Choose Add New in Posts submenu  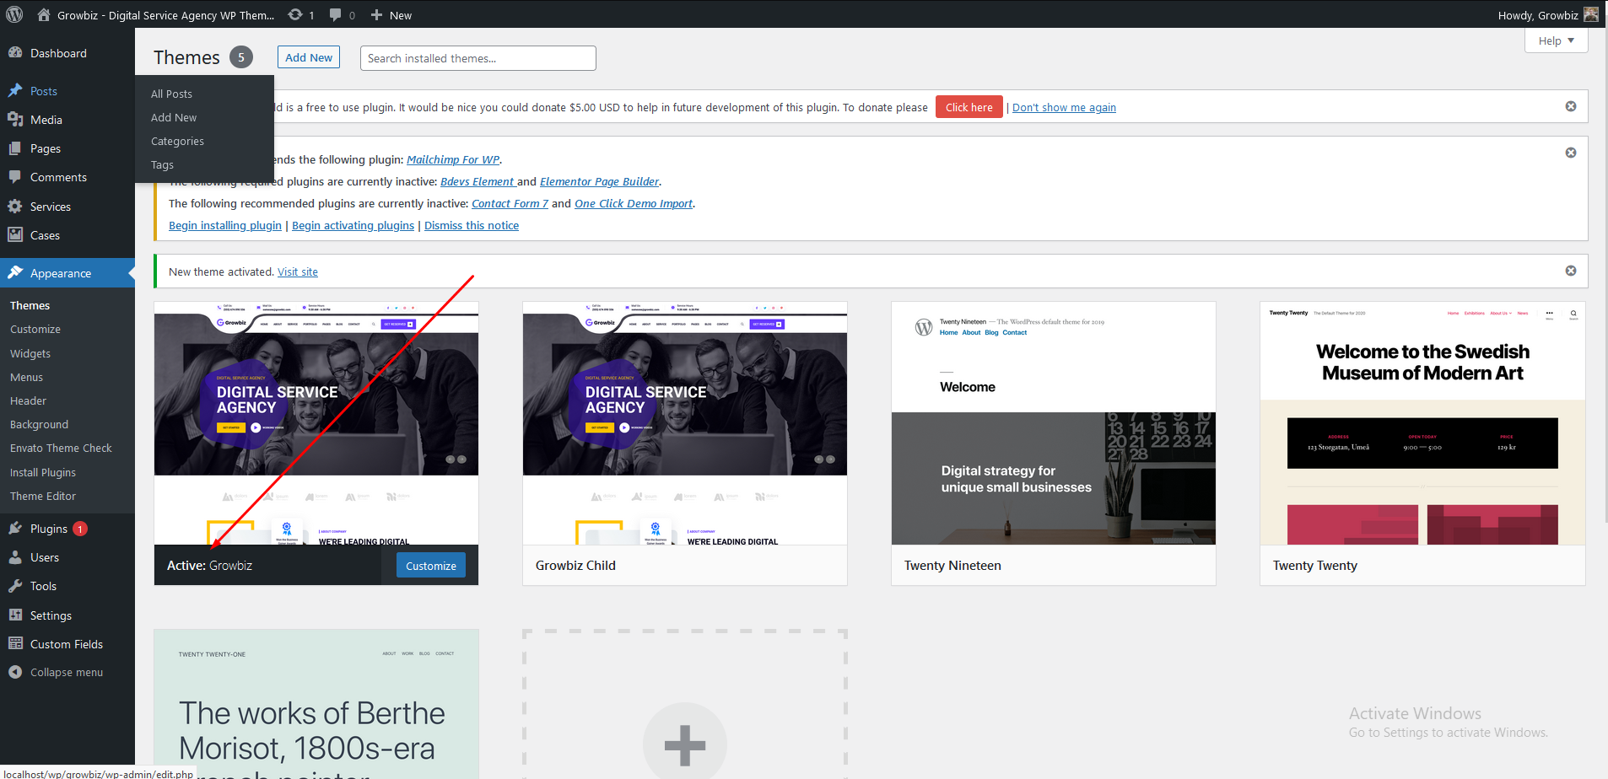pyautogui.click(x=174, y=117)
